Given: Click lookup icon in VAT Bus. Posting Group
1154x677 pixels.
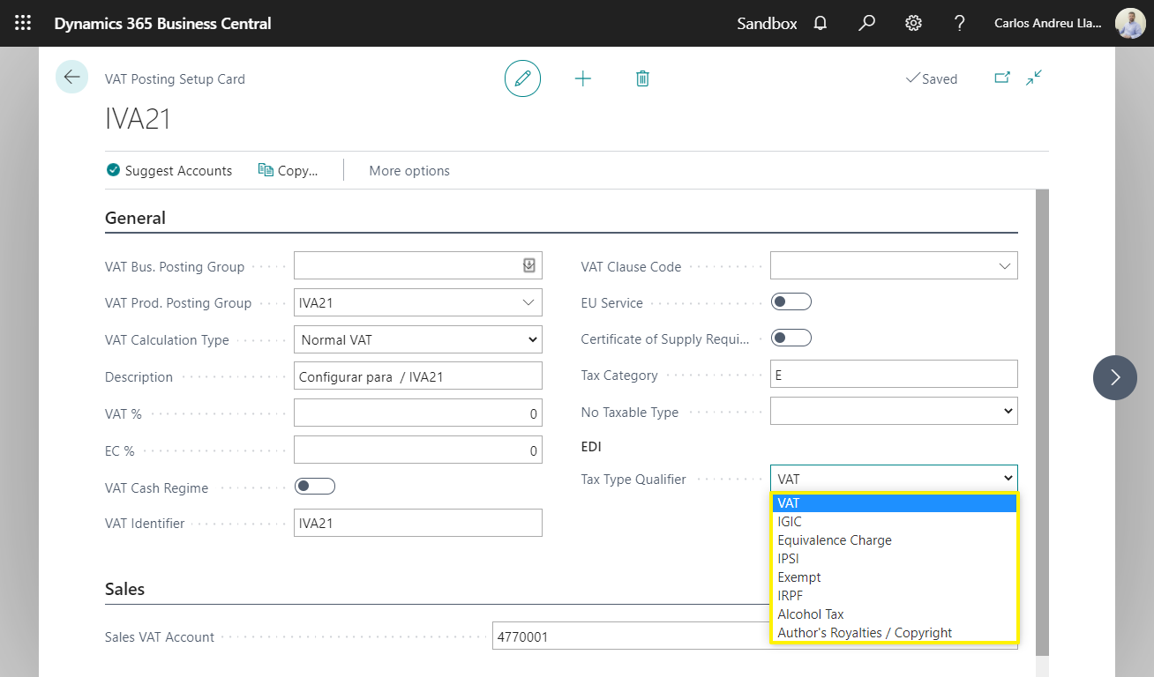Looking at the screenshot, I should (528, 265).
